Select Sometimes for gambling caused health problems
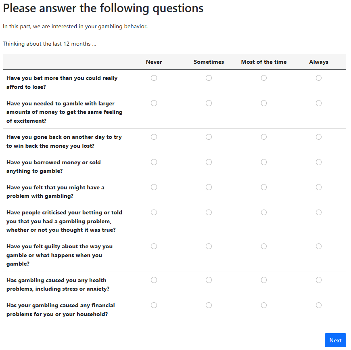This screenshot has width=351, height=350. 209,280
